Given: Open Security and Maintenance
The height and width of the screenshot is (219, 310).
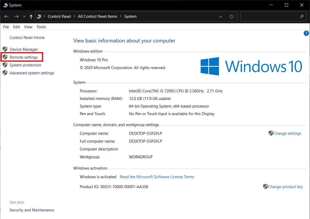Looking at the screenshot, I should tap(32, 210).
